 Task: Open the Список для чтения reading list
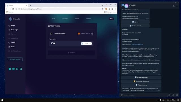tap(110, 12)
